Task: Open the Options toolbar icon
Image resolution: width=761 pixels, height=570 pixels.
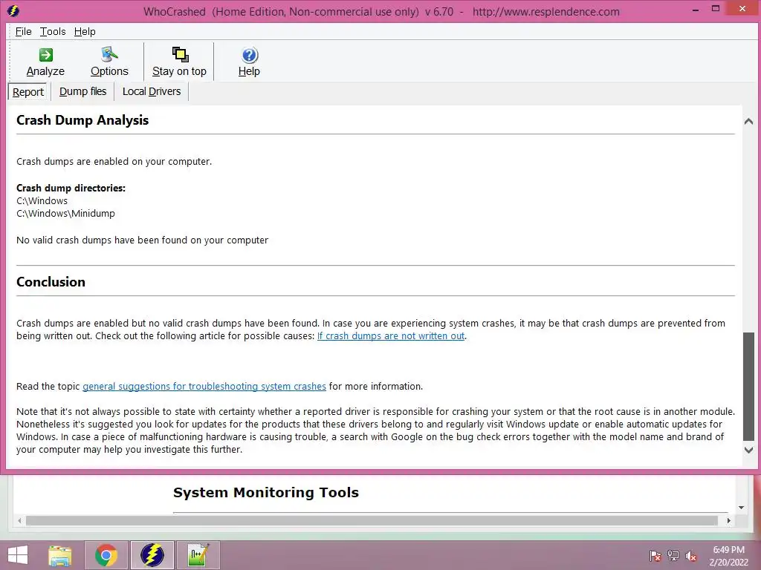Action: click(x=109, y=54)
